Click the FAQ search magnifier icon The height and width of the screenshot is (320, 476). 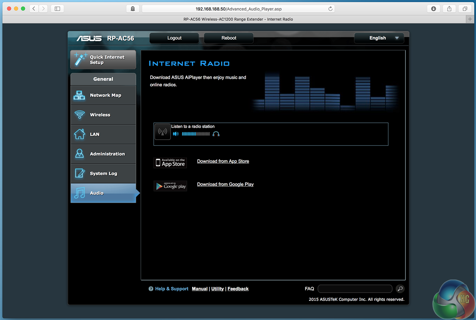(x=400, y=289)
